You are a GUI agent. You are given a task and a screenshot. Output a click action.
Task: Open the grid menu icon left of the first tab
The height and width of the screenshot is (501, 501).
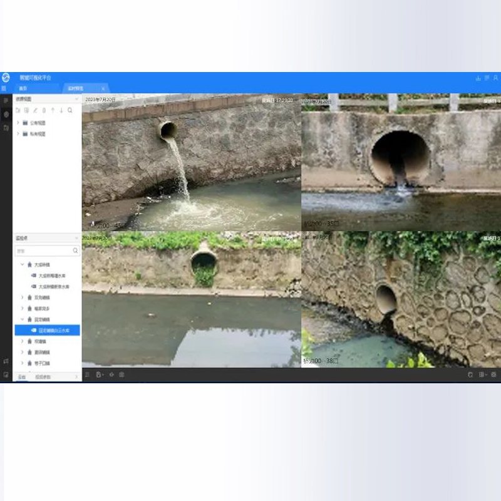(4, 88)
